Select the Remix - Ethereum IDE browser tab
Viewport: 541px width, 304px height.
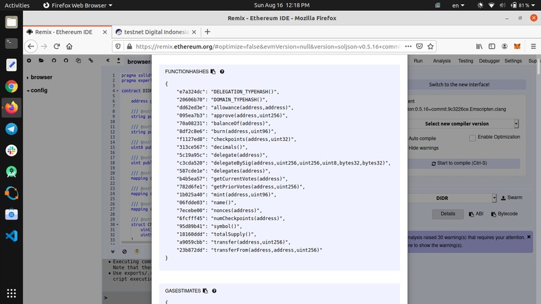click(67, 32)
